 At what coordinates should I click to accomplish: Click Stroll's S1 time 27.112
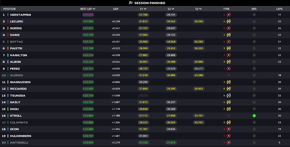[x=143, y=116]
